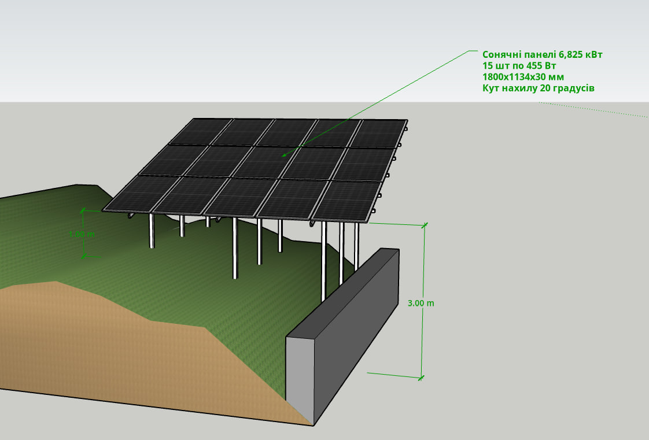Pick the solar panel at the leader arrow tip
This screenshot has height=440, width=649.
pos(272,161)
